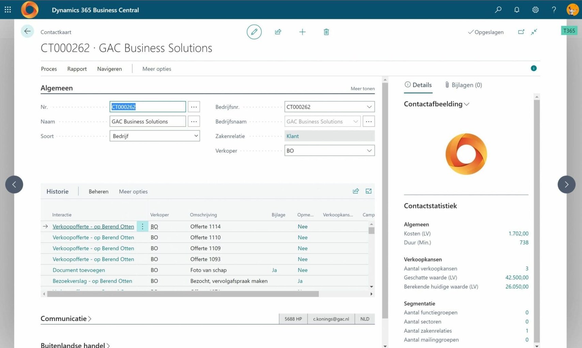This screenshot has width=582, height=348.
Task: Click the green info circle icon
Action: point(534,68)
